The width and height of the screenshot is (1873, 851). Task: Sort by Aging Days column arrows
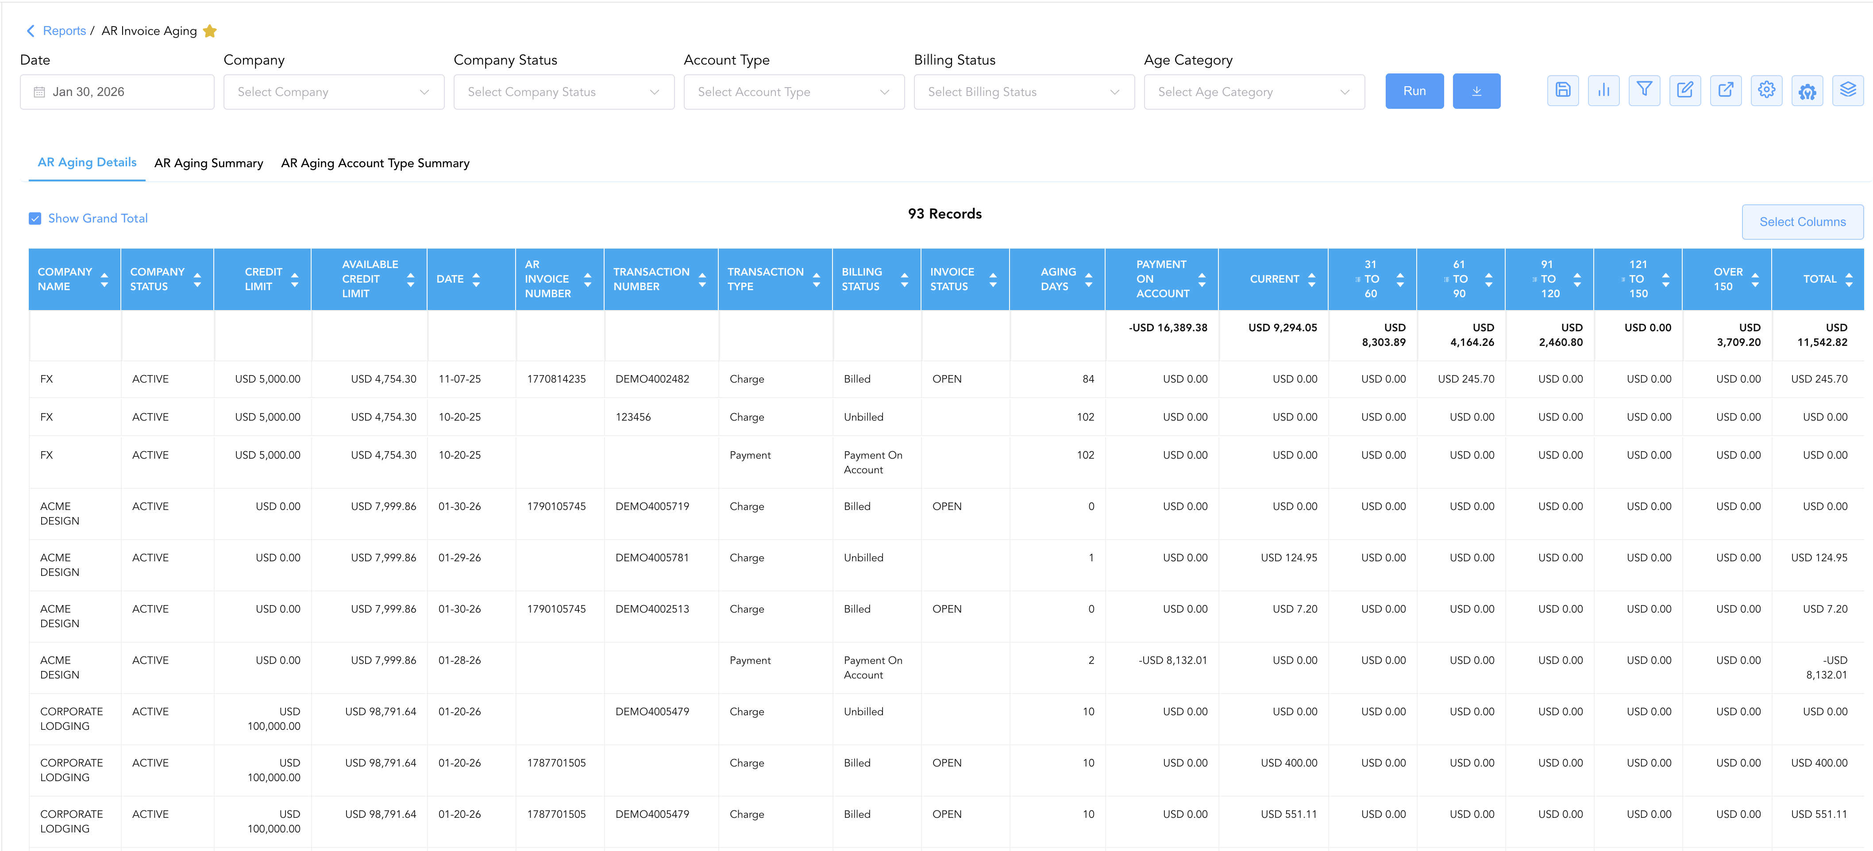[1088, 280]
